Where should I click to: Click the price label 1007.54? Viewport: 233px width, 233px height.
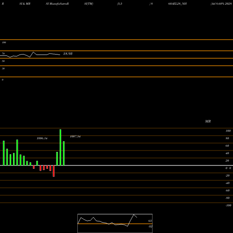(75, 137)
